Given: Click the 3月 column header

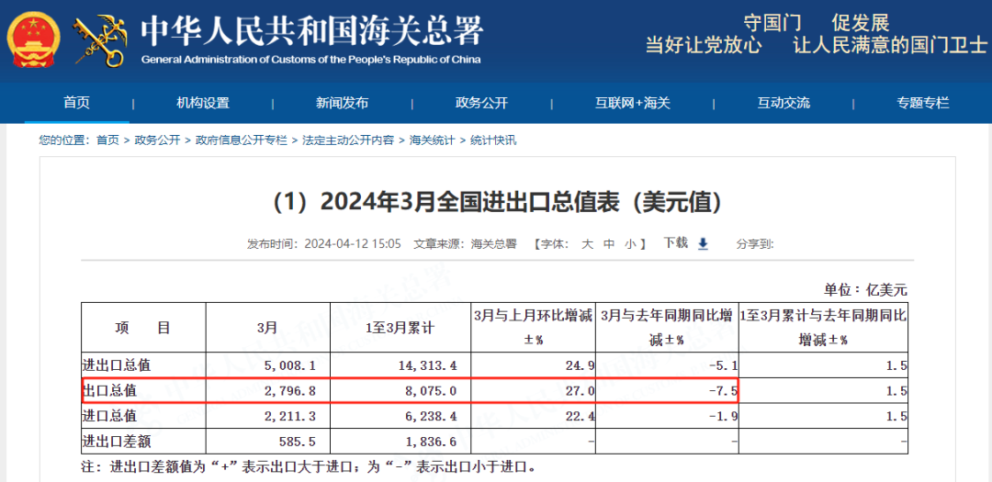Looking at the screenshot, I should click(267, 328).
